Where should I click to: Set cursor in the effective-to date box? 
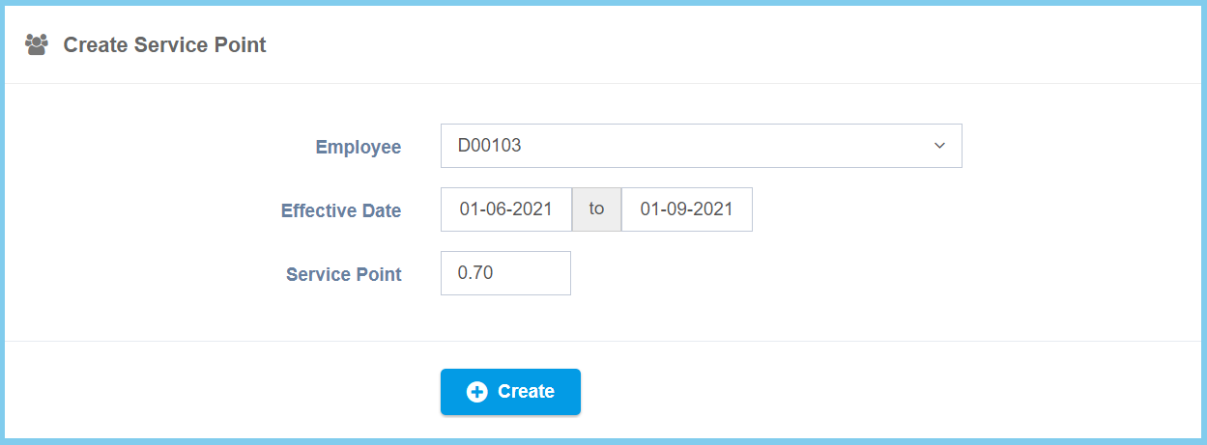[686, 209]
